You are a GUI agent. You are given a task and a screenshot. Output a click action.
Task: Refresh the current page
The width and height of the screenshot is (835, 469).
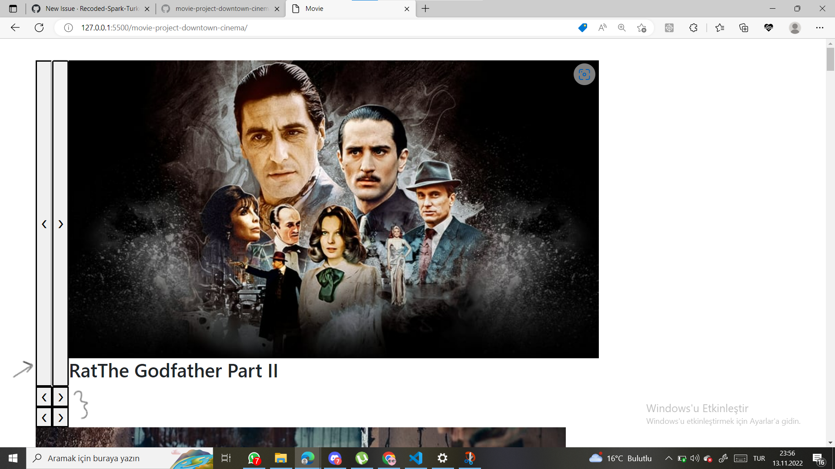(39, 28)
